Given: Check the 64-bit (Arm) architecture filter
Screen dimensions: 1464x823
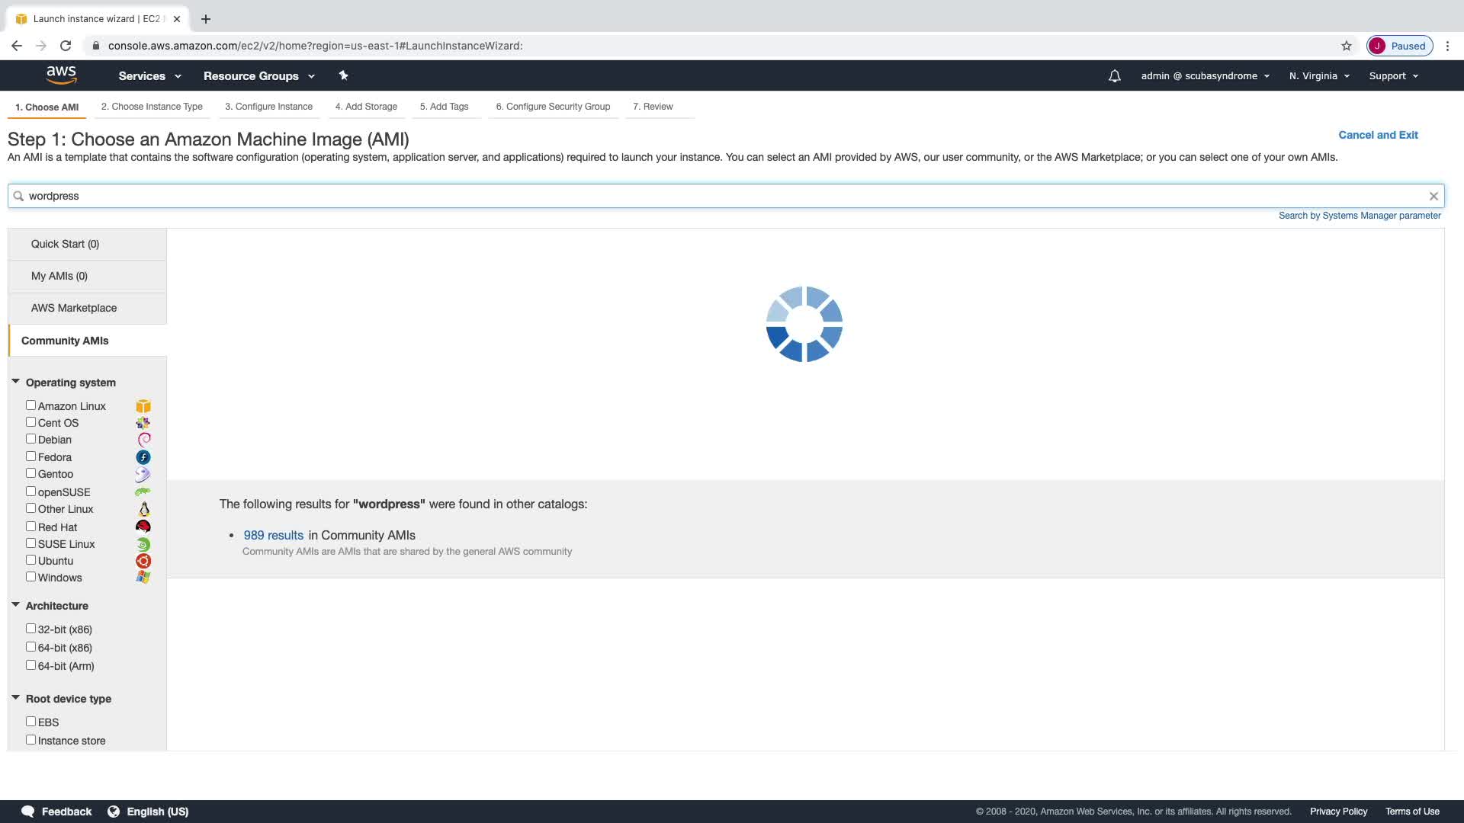Looking at the screenshot, I should [30, 665].
